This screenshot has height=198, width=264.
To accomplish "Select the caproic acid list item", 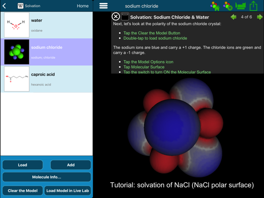I will [46, 79].
